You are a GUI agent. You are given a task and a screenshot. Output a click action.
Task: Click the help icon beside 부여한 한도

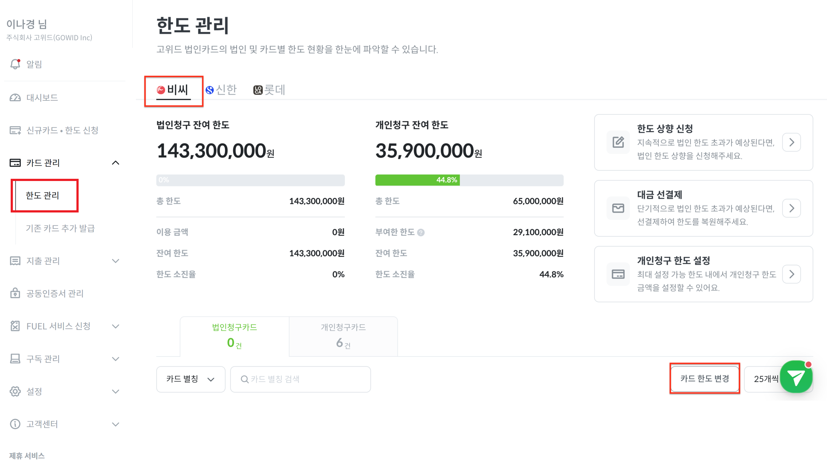point(420,232)
